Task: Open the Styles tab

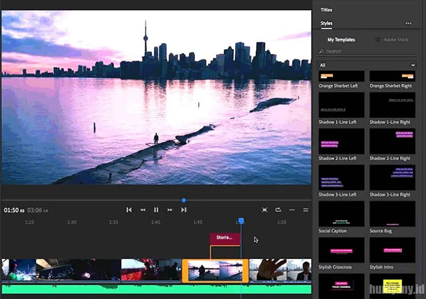Action: tap(327, 23)
